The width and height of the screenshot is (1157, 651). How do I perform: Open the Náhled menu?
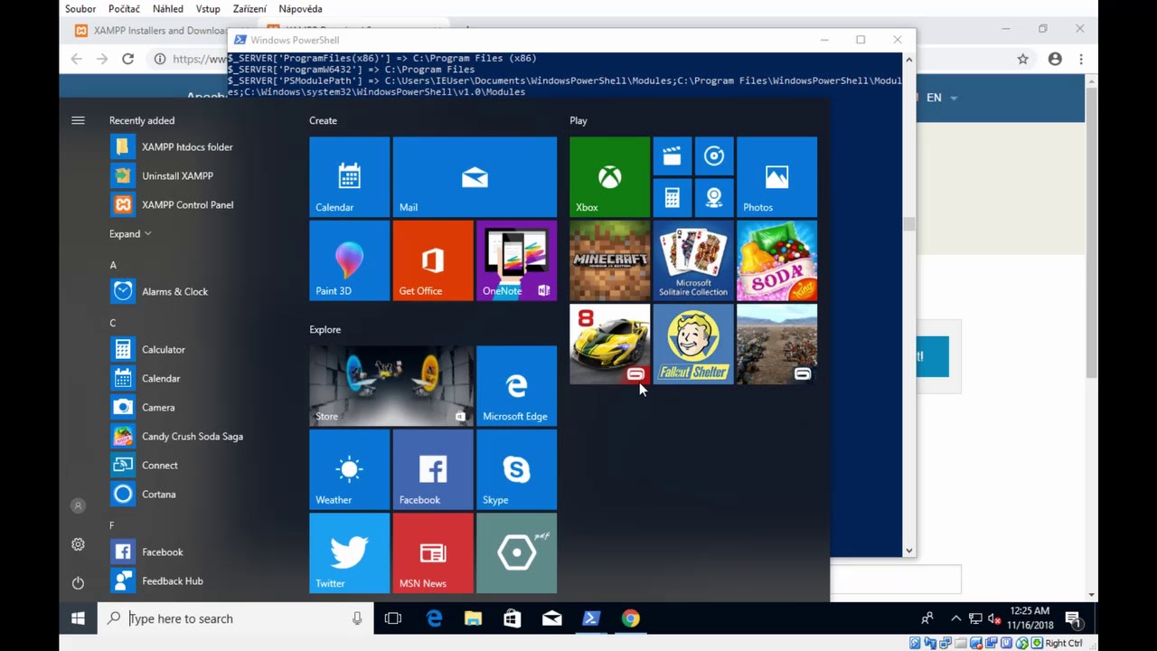[167, 9]
